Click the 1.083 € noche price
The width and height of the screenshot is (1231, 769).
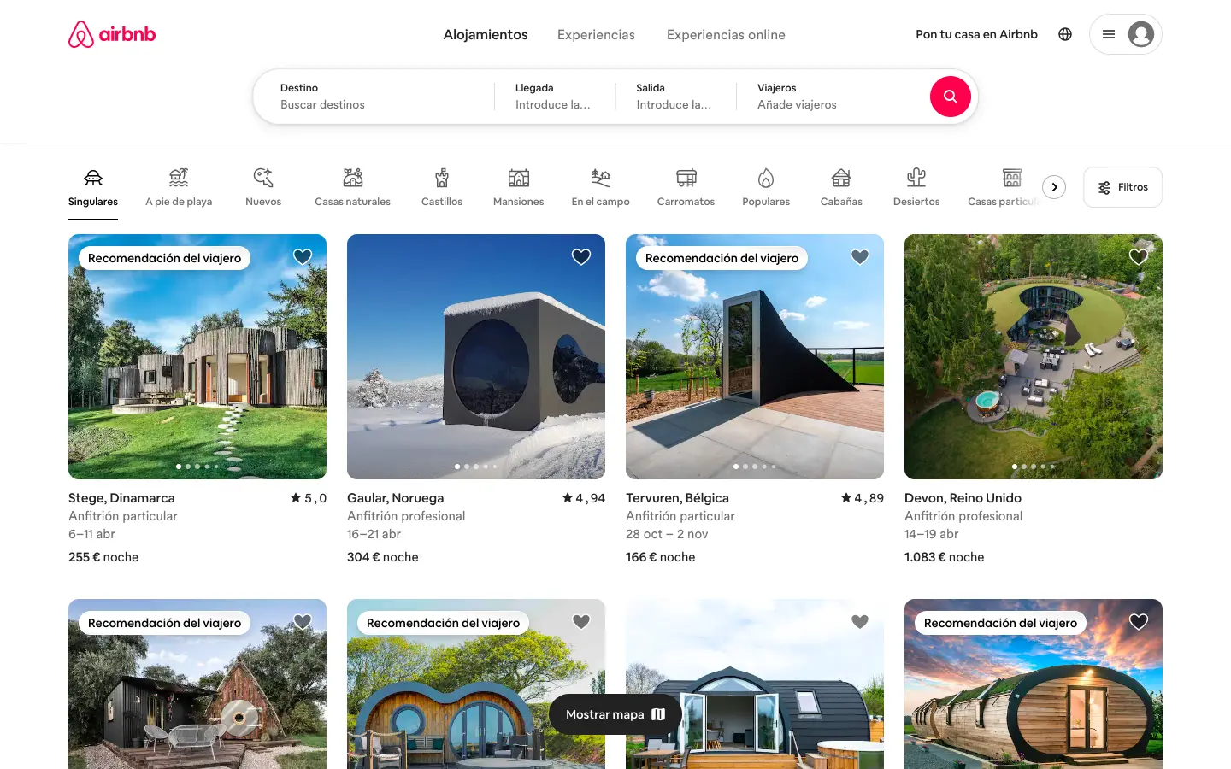(x=944, y=557)
